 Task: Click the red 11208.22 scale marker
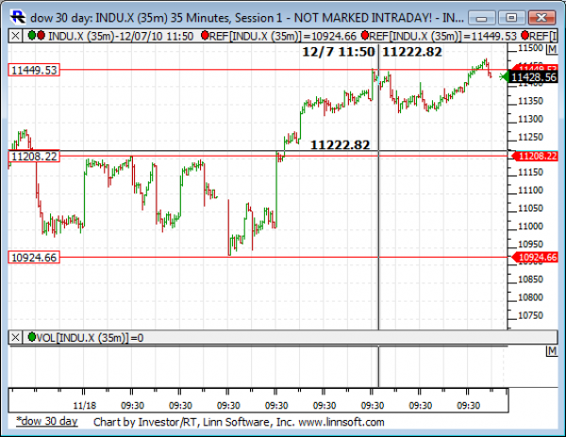[535, 156]
